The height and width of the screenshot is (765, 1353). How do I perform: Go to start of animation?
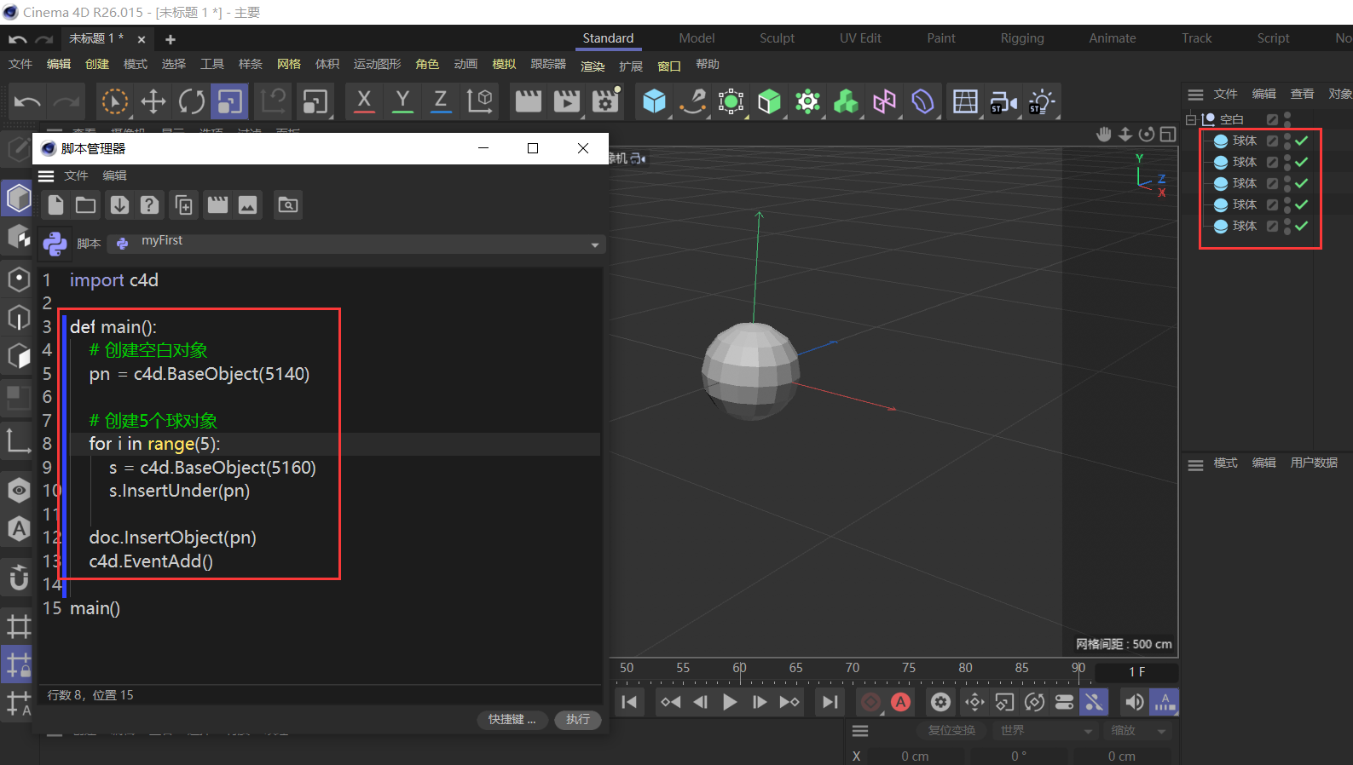630,702
